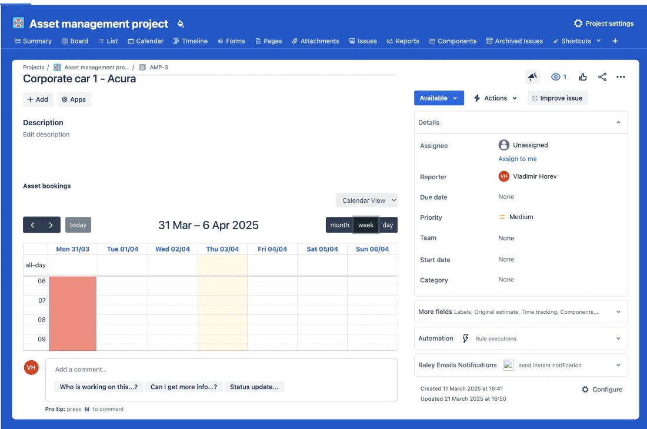Go to next week with right arrow
Image resolution: width=647 pixels, height=429 pixels.
tap(51, 225)
